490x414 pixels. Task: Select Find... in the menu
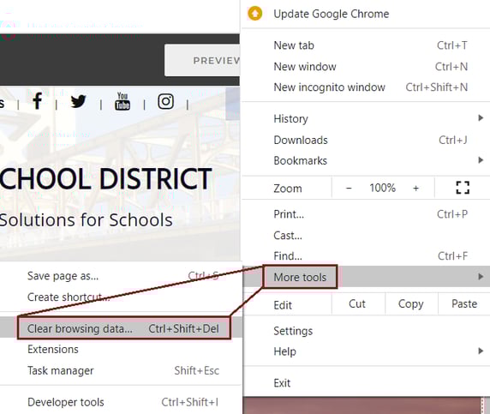click(366, 255)
